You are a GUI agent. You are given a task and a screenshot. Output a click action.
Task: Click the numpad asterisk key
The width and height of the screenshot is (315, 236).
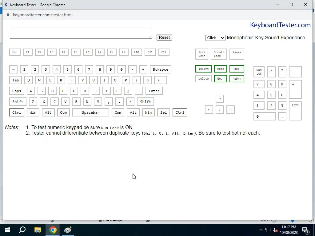(282, 72)
